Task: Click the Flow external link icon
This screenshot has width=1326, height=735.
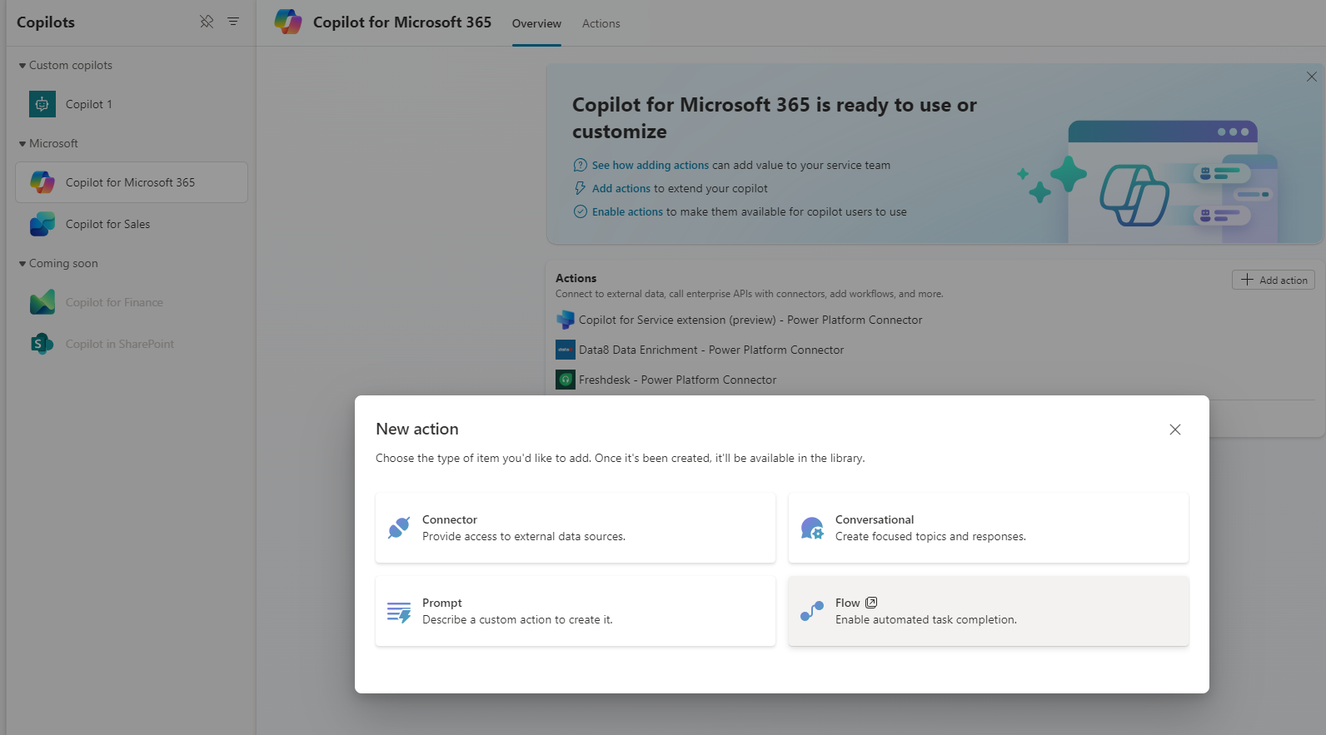Action: point(871,603)
